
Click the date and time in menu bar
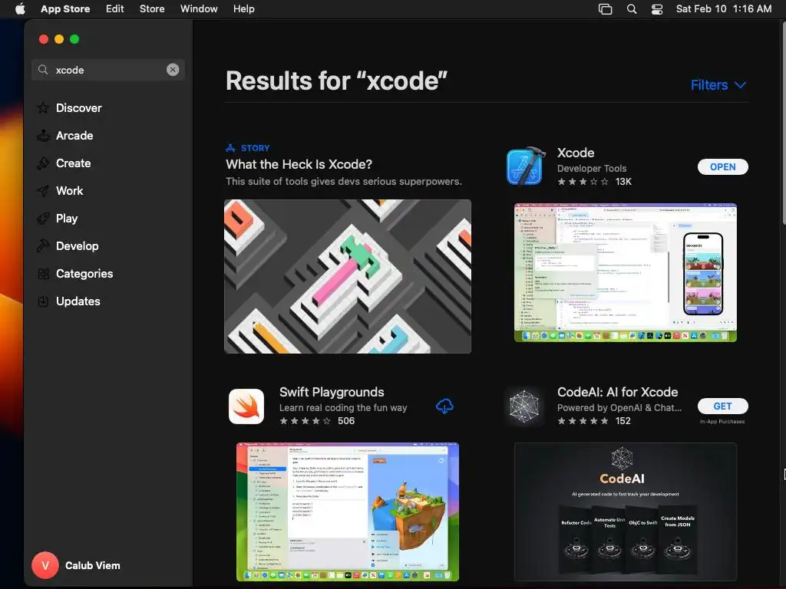723,9
